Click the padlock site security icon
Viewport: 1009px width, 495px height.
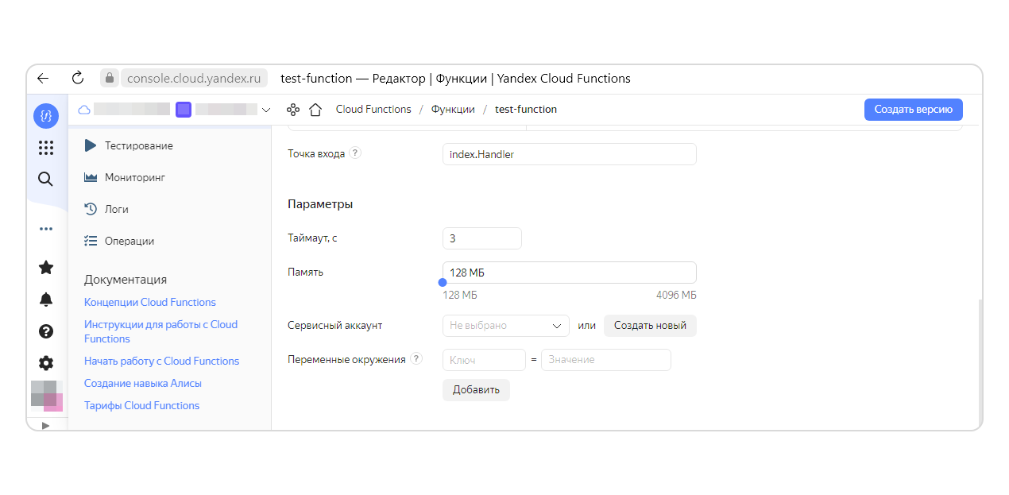(x=110, y=78)
